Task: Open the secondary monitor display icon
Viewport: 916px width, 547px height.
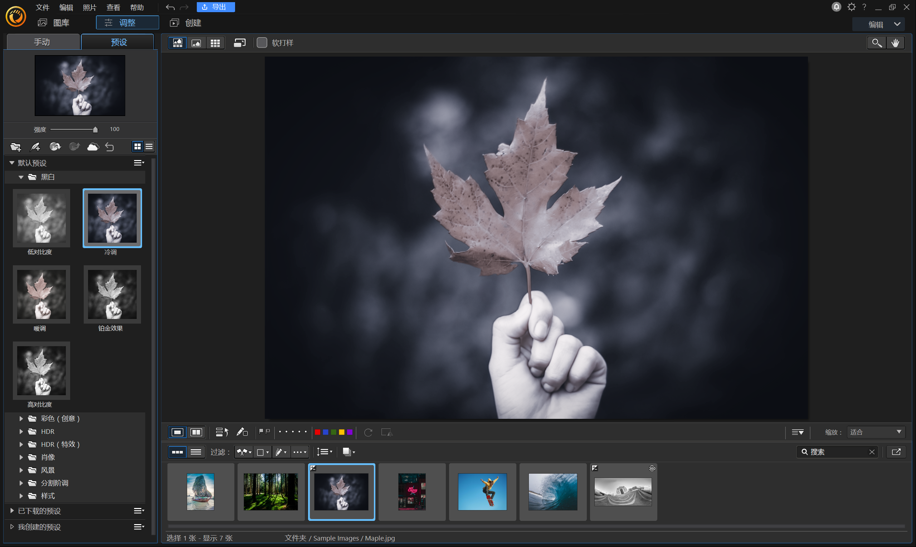Action: coord(239,43)
